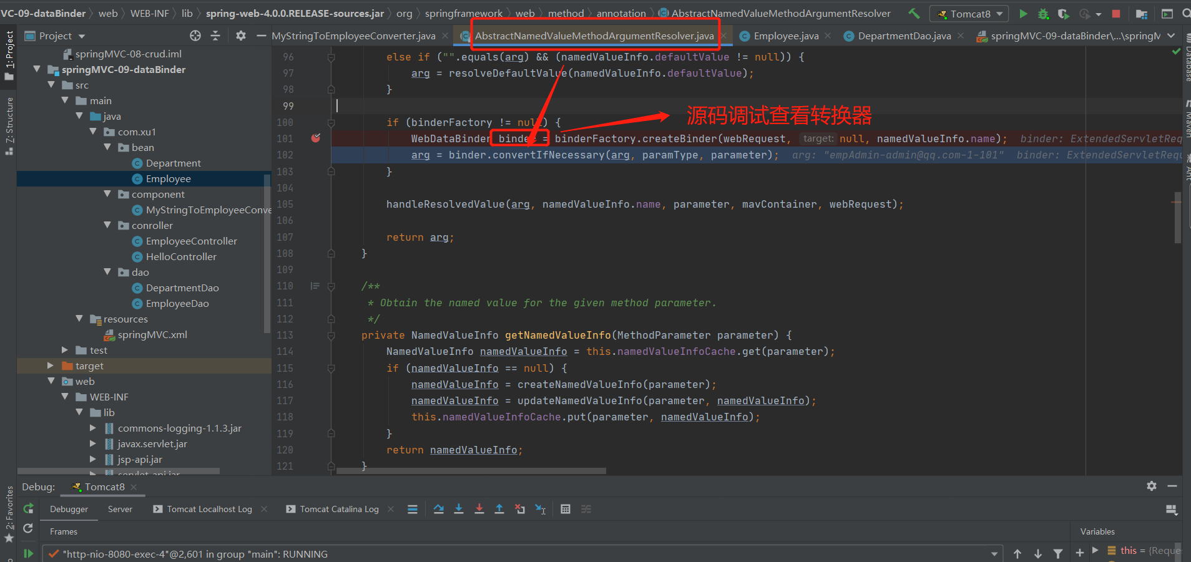The image size is (1191, 562).
Task: Open Debug panel settings gear icon
Action: (1152, 486)
